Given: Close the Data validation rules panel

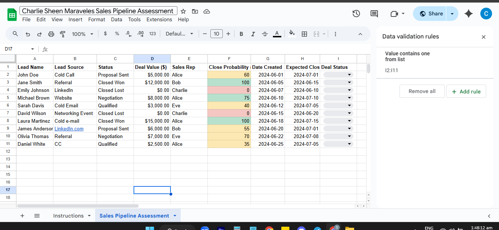Looking at the screenshot, I should tap(483, 37).
